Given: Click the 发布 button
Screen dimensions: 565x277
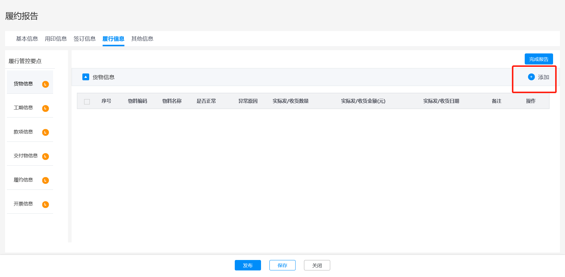Looking at the screenshot, I should click(248, 265).
